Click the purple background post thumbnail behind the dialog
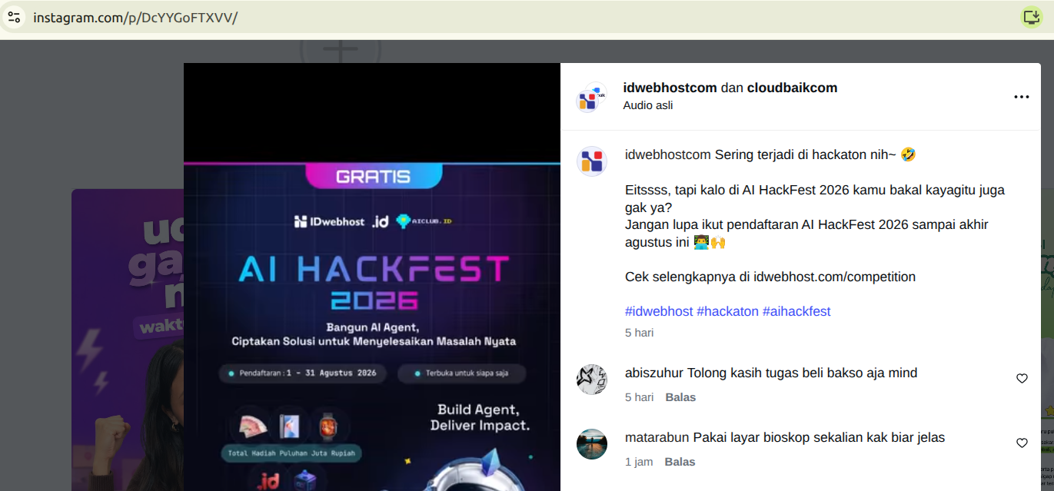Image resolution: width=1054 pixels, height=491 pixels. 128,340
